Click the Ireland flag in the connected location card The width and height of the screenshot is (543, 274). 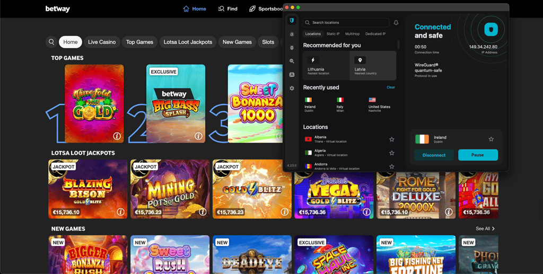click(x=422, y=139)
